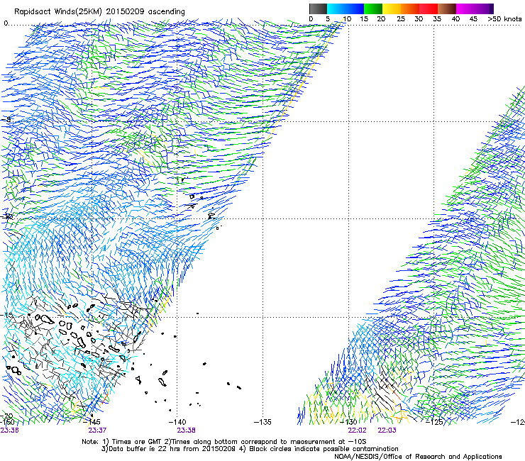Screen dimensions: 525x461
Task: Click the -140 longitude axis label
Action: click(x=178, y=422)
